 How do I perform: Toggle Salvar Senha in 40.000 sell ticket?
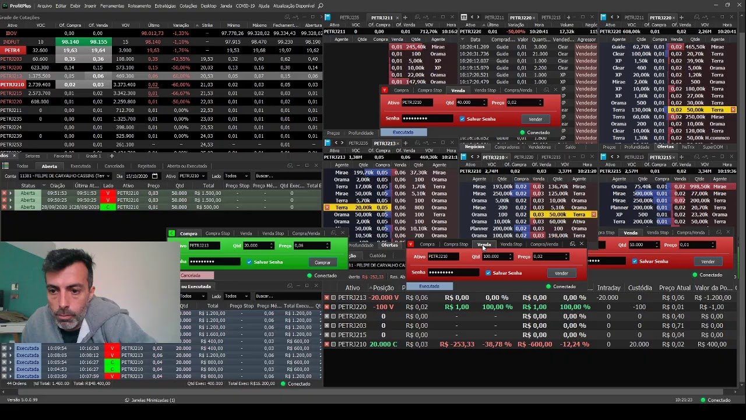[x=462, y=119]
